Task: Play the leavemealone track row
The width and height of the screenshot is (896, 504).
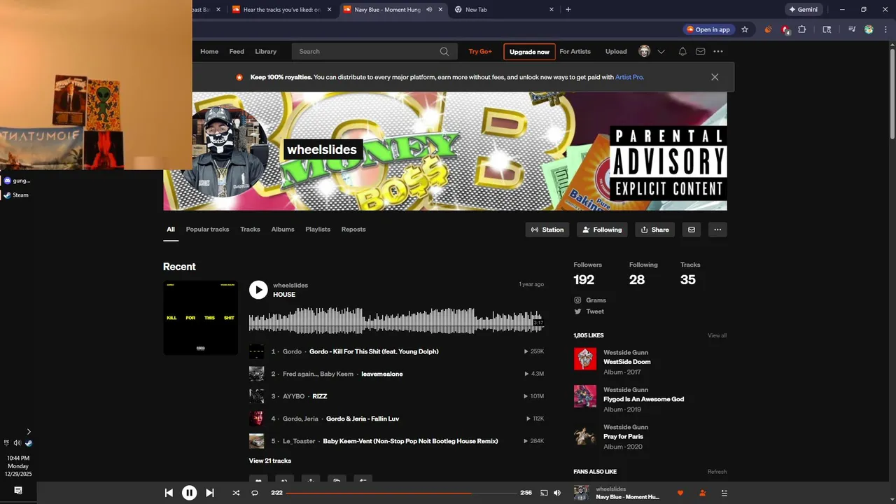Action: coord(396,374)
